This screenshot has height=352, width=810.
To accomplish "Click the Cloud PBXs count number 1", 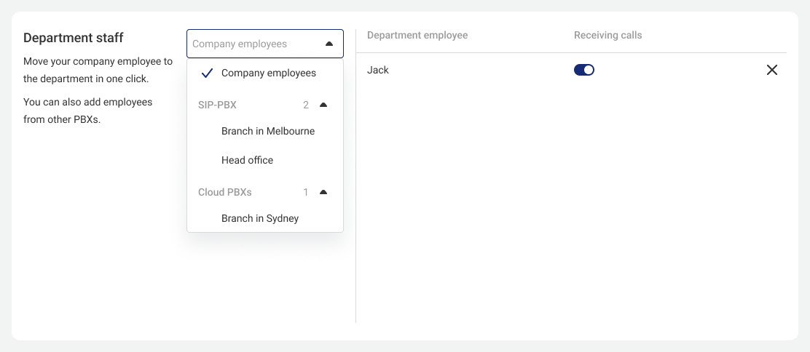I will coord(306,192).
